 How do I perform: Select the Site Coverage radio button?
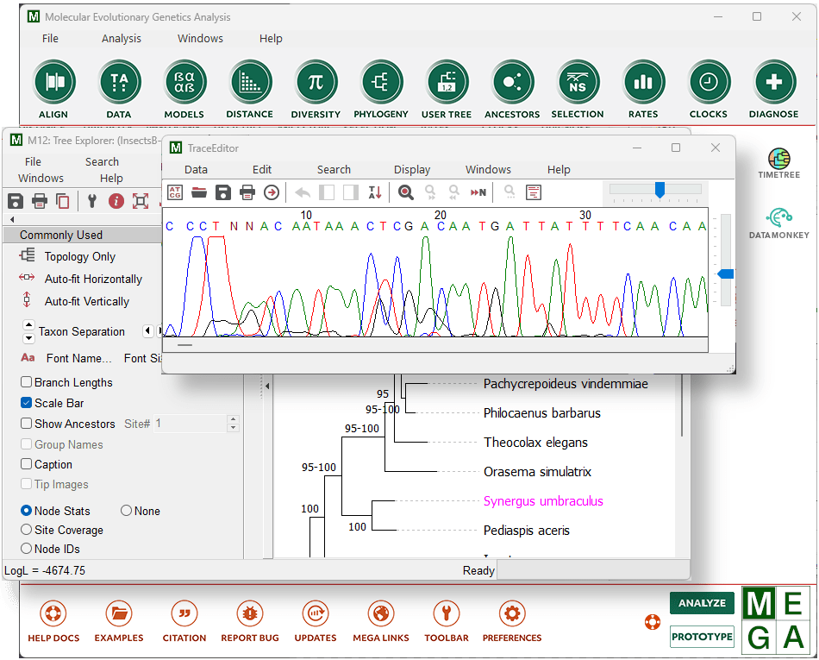pyautogui.click(x=26, y=530)
